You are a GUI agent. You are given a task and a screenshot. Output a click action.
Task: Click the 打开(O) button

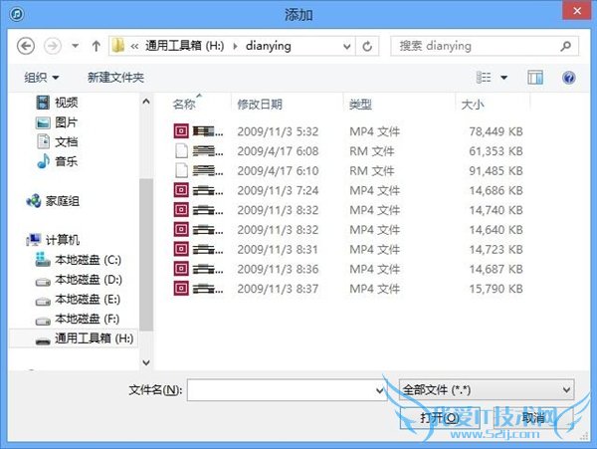tap(440, 418)
